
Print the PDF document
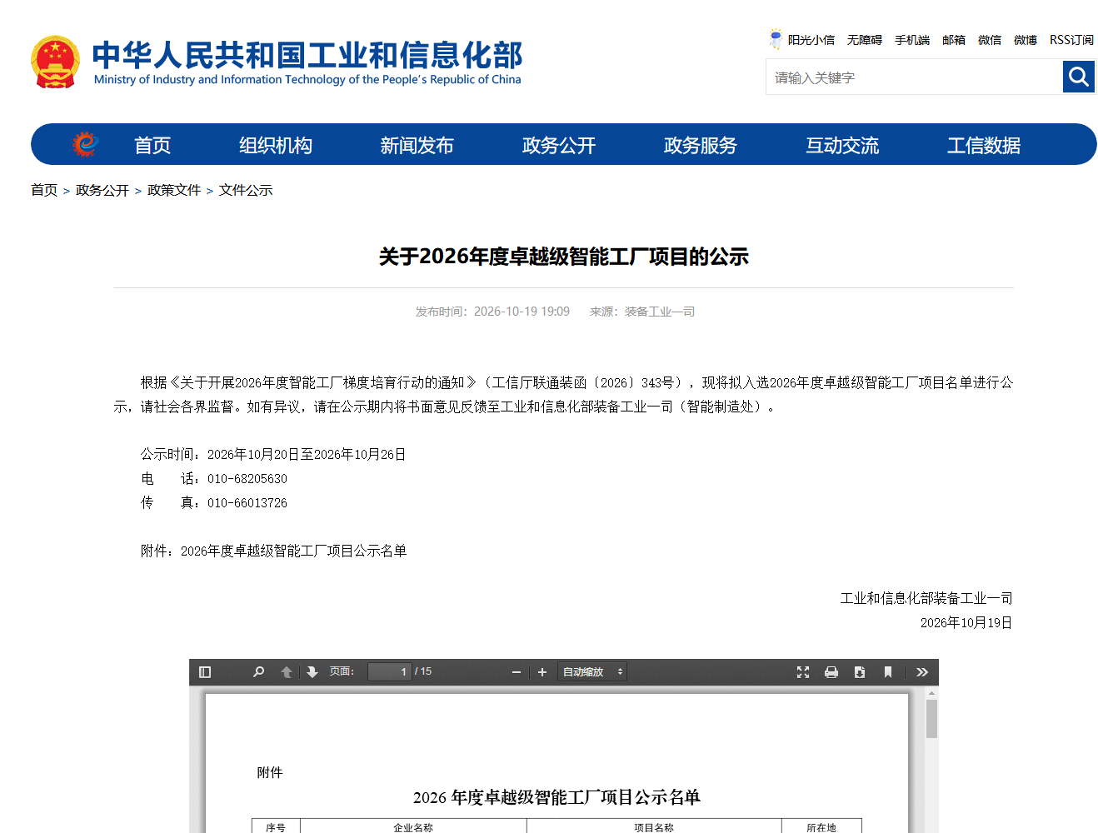click(831, 672)
